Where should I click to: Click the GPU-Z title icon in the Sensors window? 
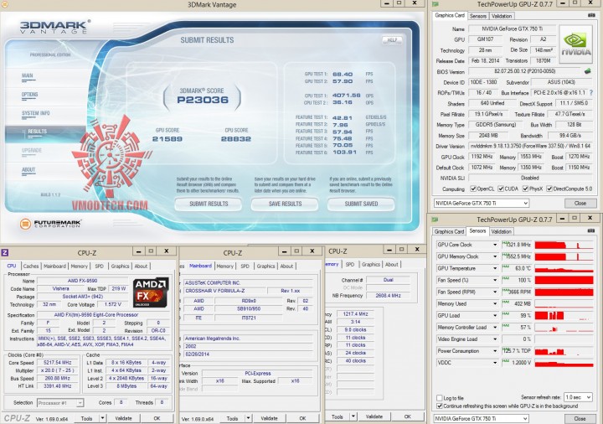coord(435,220)
